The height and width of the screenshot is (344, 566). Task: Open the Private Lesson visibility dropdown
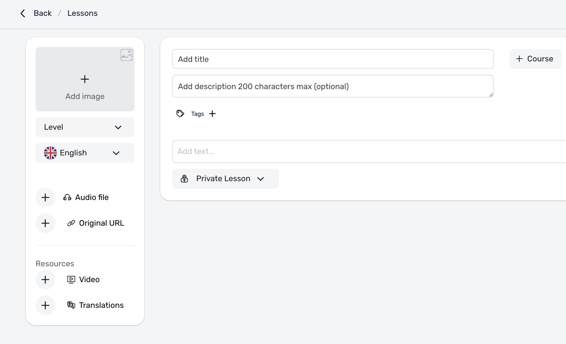tap(225, 179)
